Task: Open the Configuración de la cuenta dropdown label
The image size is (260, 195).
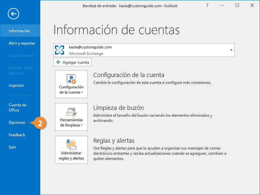Action: 71,90
